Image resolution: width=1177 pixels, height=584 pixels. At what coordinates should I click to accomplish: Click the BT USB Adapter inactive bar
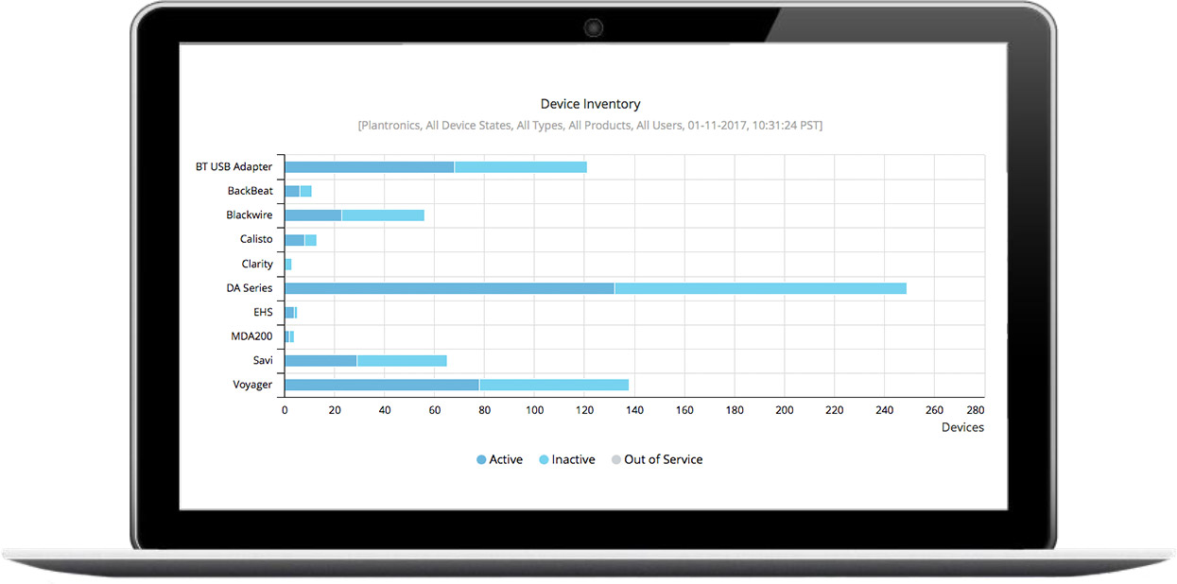coord(521,167)
